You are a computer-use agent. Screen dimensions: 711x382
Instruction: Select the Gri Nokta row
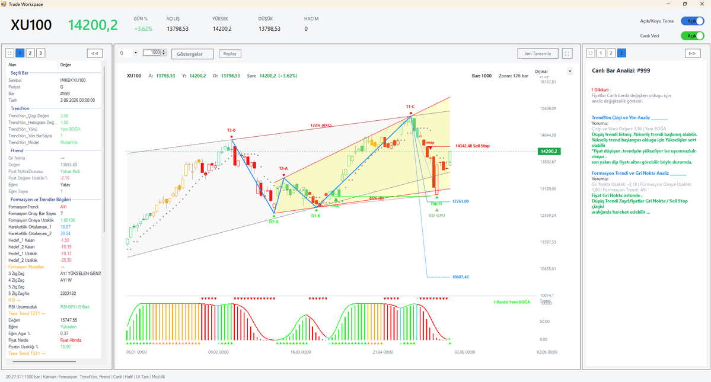[x=55, y=158]
